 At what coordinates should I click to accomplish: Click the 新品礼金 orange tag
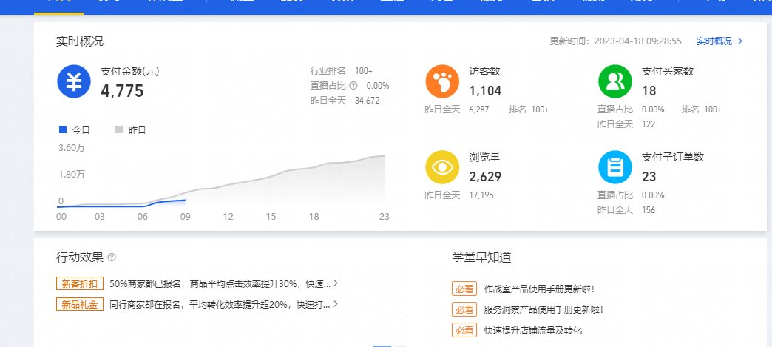pyautogui.click(x=79, y=304)
